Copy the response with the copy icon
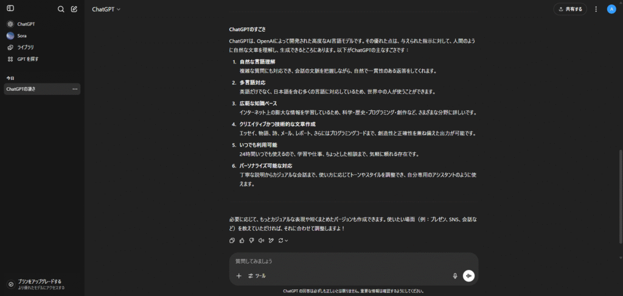This screenshot has width=623, height=296. tap(232, 241)
